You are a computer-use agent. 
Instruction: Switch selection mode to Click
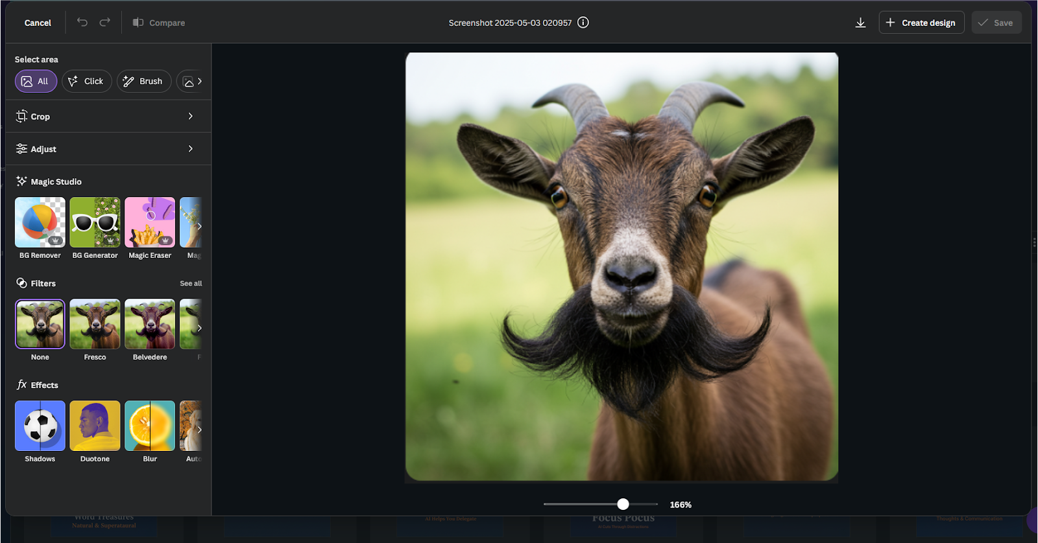[x=86, y=81]
